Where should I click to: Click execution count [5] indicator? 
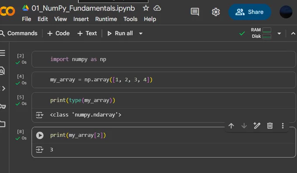click(21, 97)
